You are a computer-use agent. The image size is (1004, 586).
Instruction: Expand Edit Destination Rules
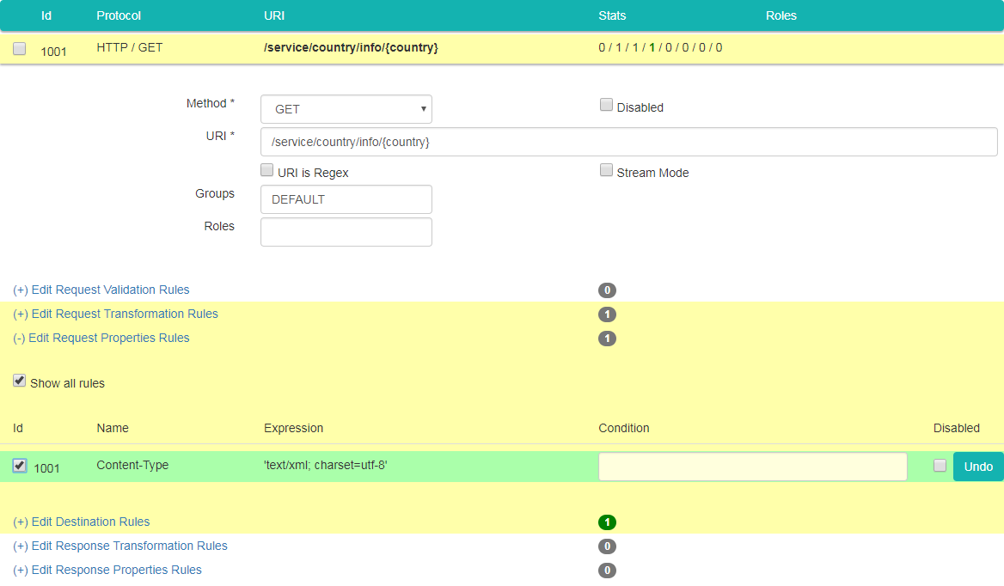82,522
